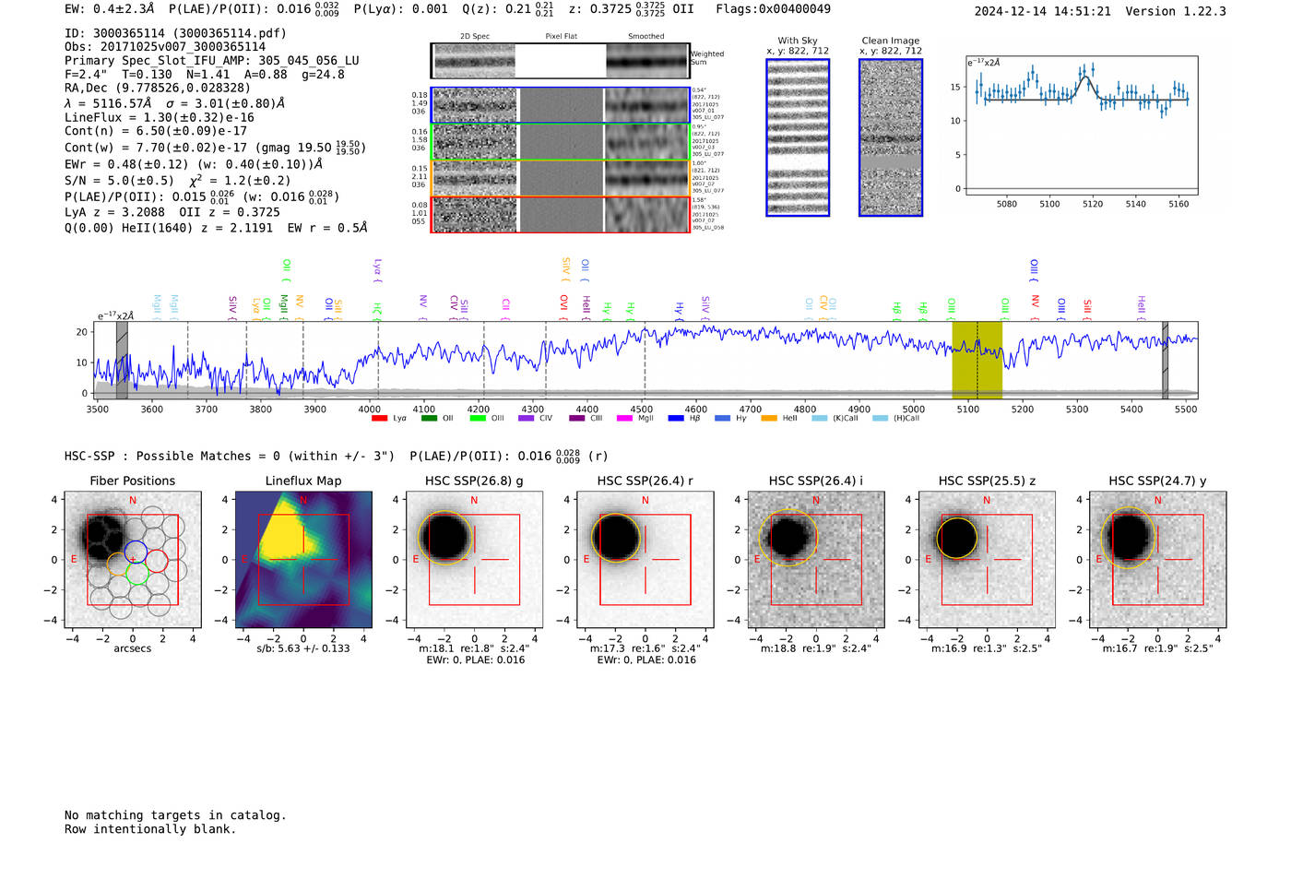The image size is (1291, 879).
Task: Open the HSC SSP(26.4) i cutout
Action: tap(816, 560)
